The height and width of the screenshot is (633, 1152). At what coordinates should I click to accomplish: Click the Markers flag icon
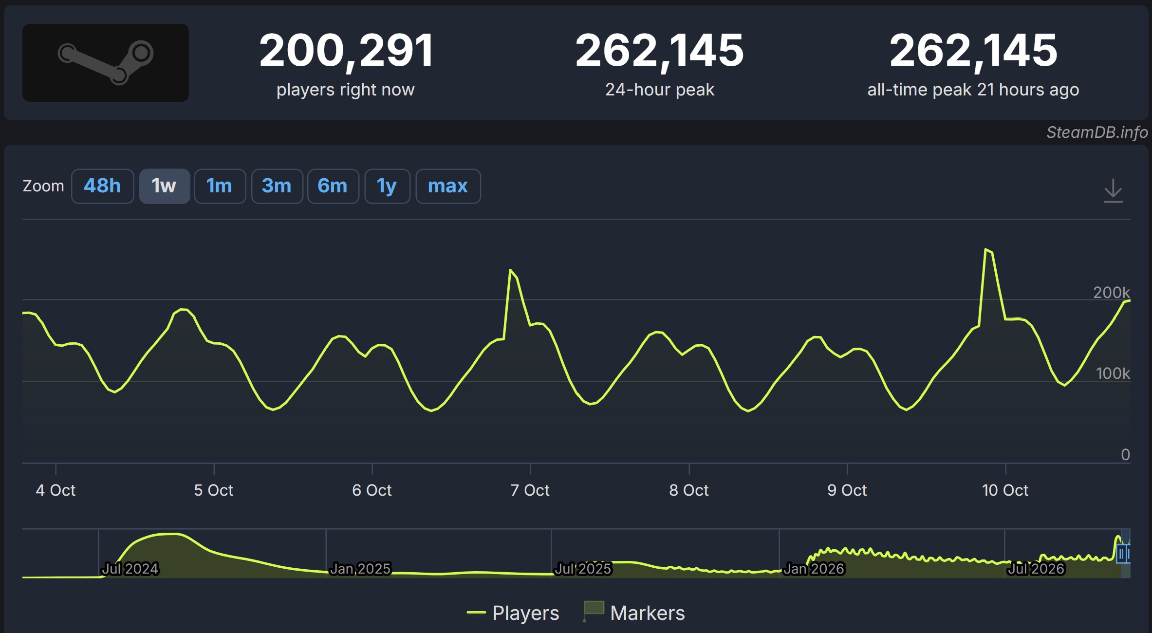click(x=593, y=611)
